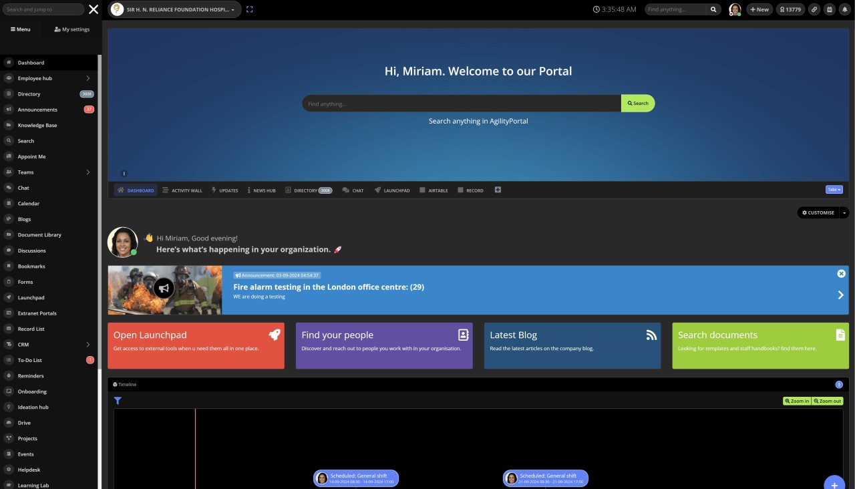Screen dimensions: 855x489
Task: Click the main Find anything search field
Action: tap(461, 104)
